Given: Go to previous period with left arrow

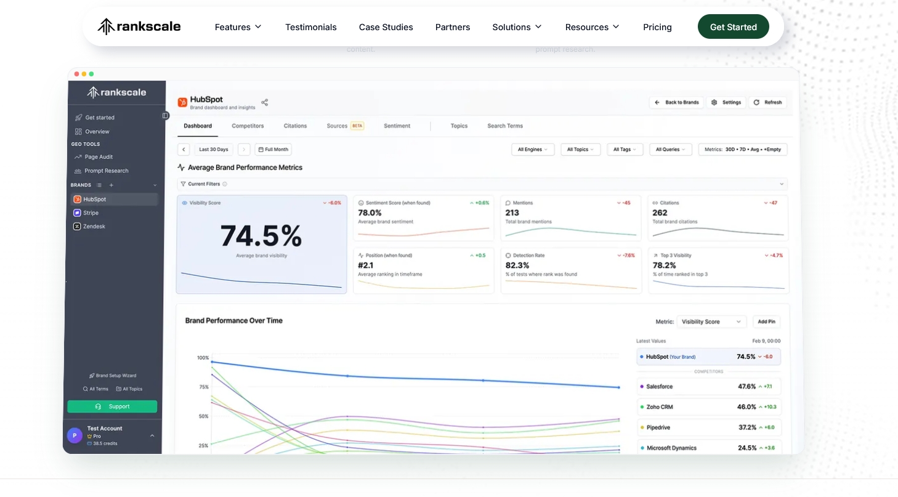Looking at the screenshot, I should (x=184, y=150).
